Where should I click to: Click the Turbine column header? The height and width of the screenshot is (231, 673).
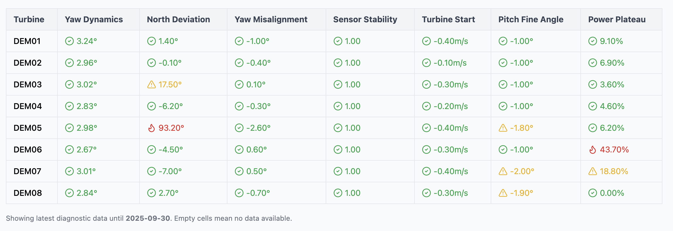coord(29,20)
